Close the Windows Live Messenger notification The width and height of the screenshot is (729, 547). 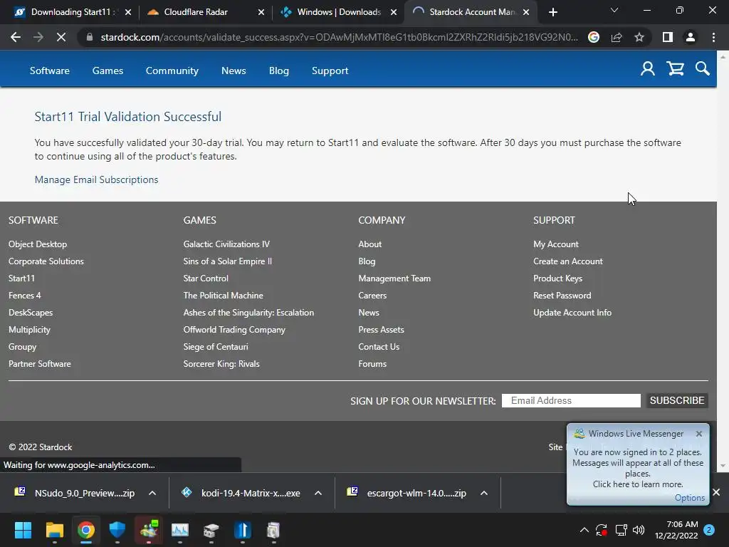click(x=699, y=434)
